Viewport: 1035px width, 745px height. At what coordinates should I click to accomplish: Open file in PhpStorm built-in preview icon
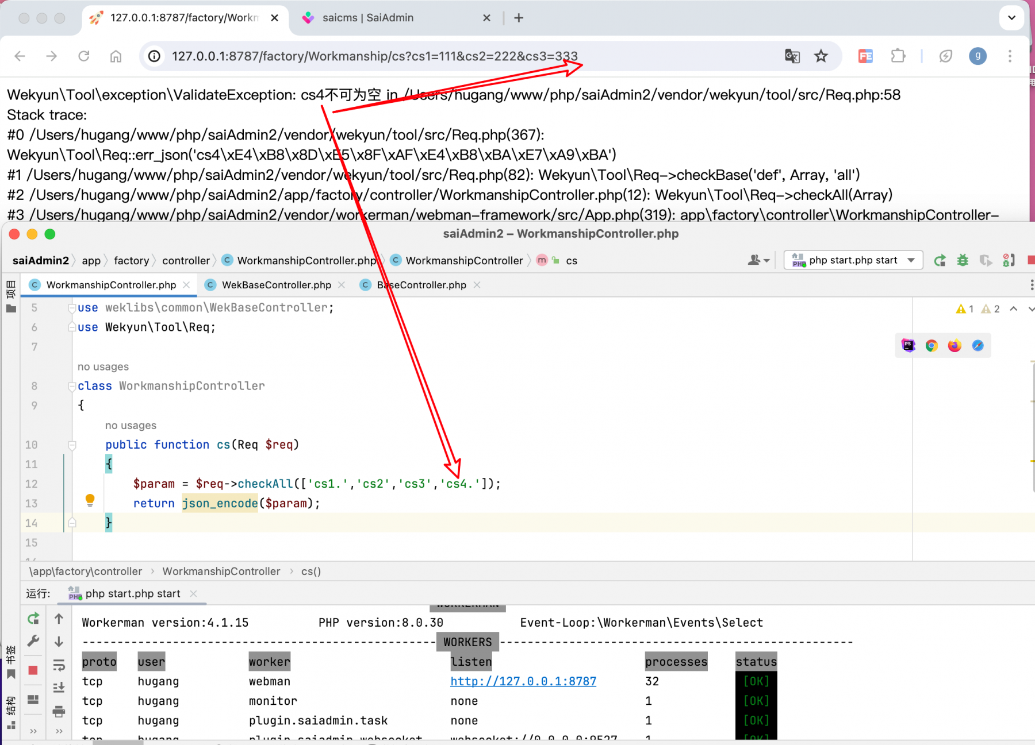point(908,345)
